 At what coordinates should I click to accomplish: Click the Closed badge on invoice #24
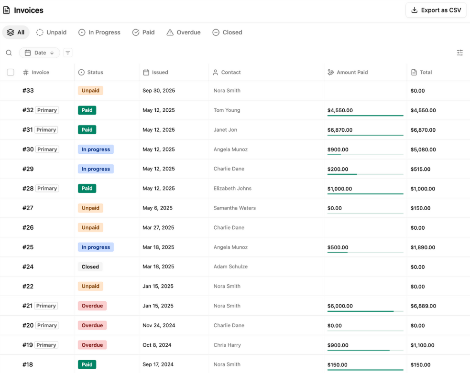tap(90, 266)
